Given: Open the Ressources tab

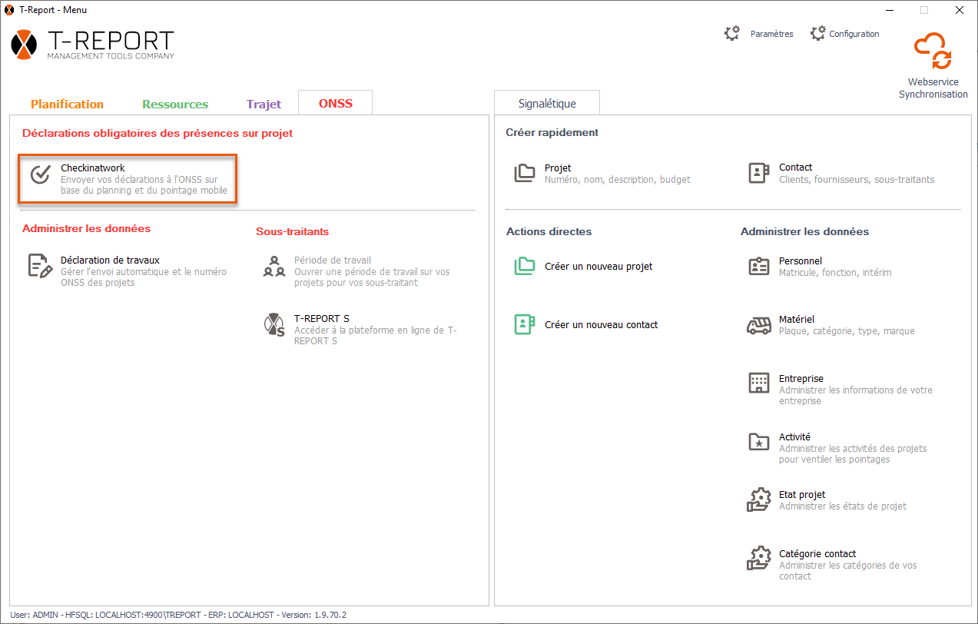Looking at the screenshot, I should click(175, 105).
